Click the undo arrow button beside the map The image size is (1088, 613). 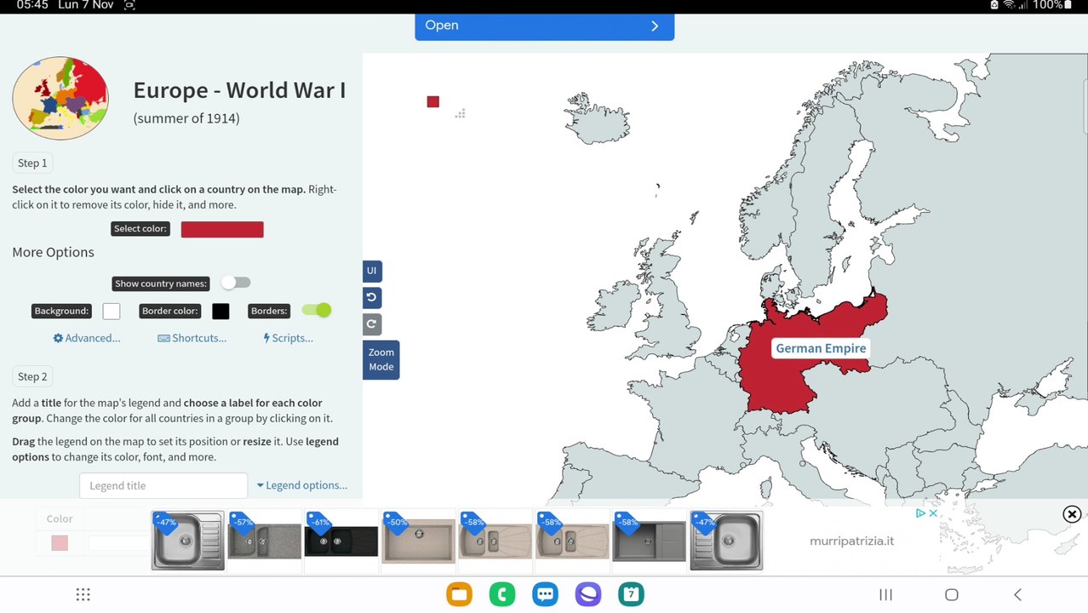[372, 298]
